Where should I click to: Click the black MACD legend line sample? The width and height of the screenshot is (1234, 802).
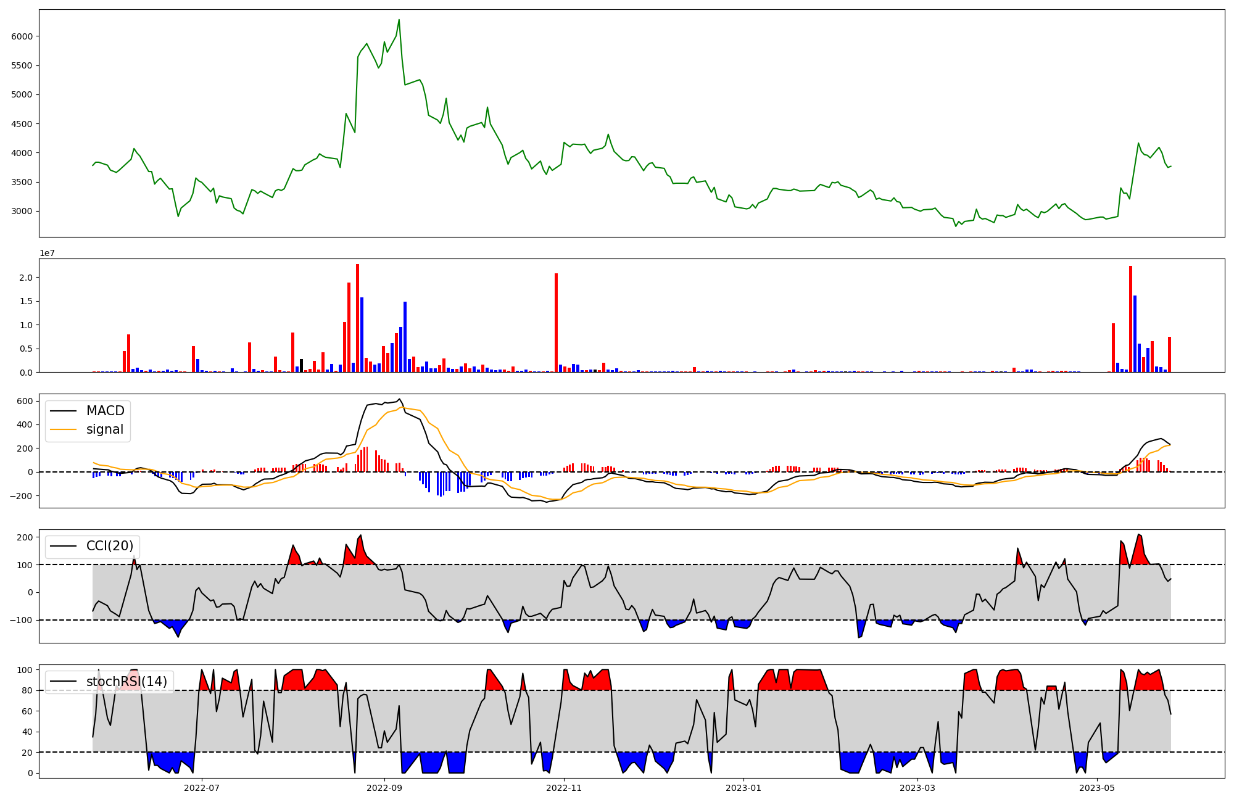point(63,411)
